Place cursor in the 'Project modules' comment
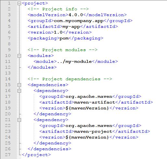Screen dimensions: 167x159 (63, 50)
